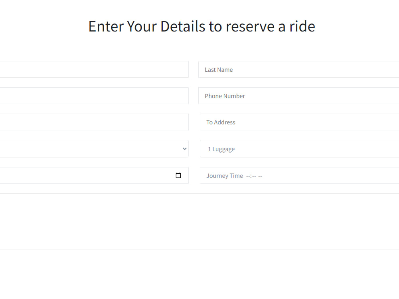
Task: Select the Phone Number field
Action: click(x=279, y=96)
